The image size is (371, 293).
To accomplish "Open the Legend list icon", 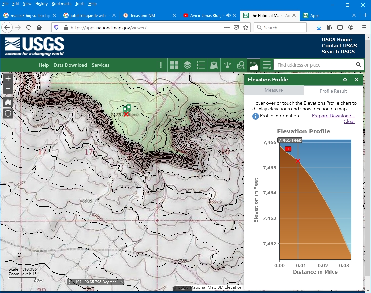I will (x=201, y=65).
